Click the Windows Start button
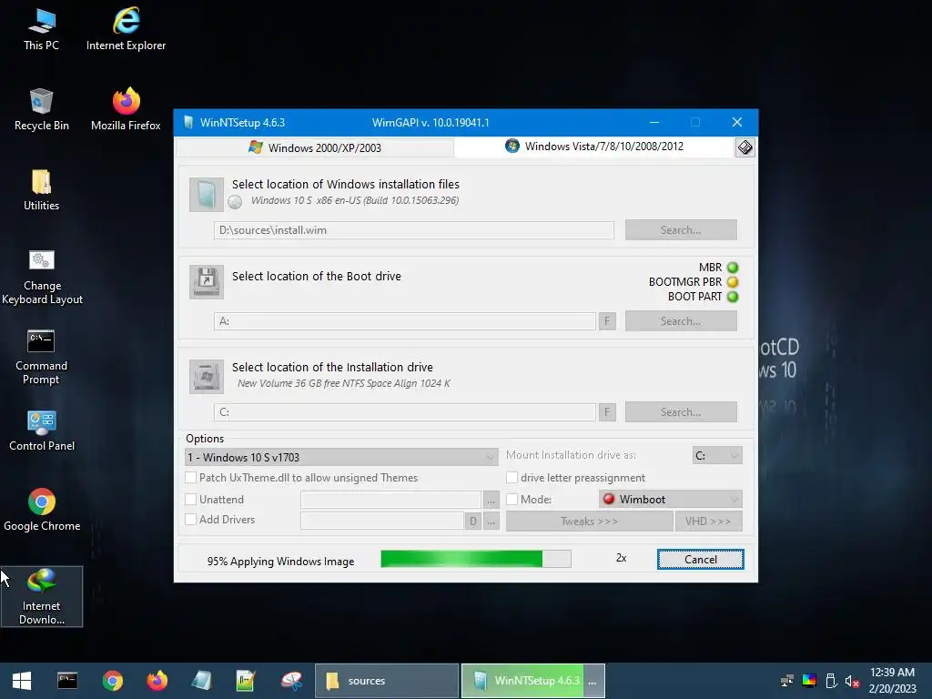 pyautogui.click(x=22, y=681)
